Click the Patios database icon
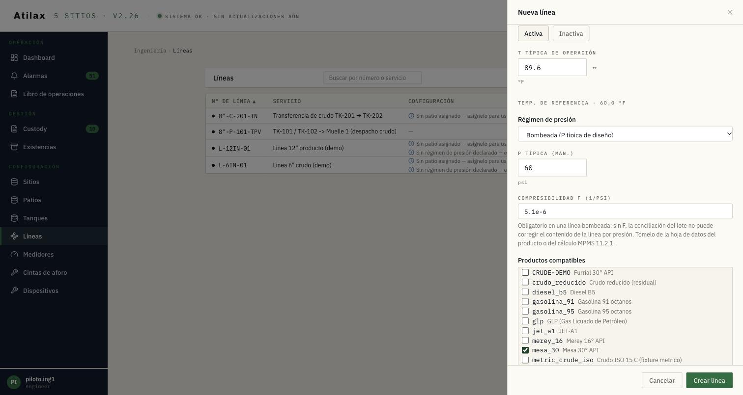The image size is (743, 395). click(14, 200)
